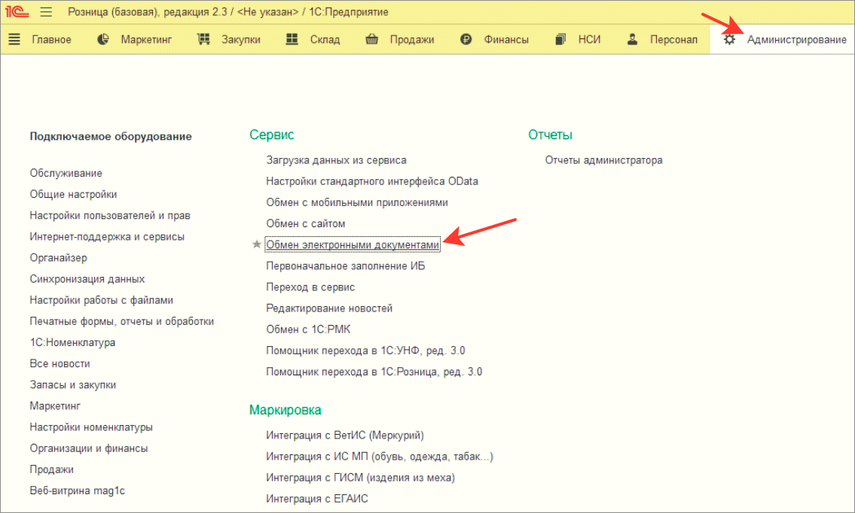Select the Финансы section
855x513 pixels.
click(506, 40)
